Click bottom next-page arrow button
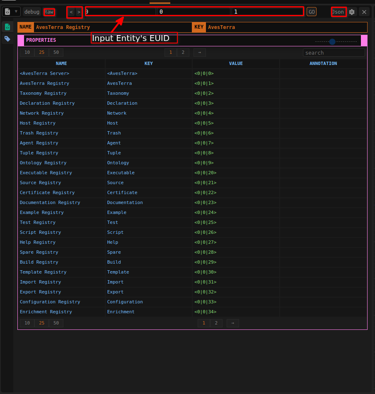 233,323
